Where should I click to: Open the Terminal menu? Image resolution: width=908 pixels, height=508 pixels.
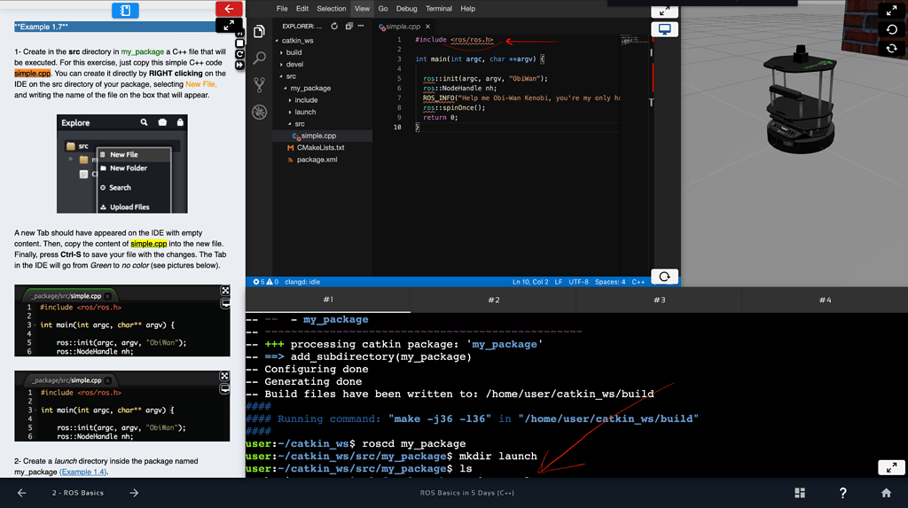(438, 9)
